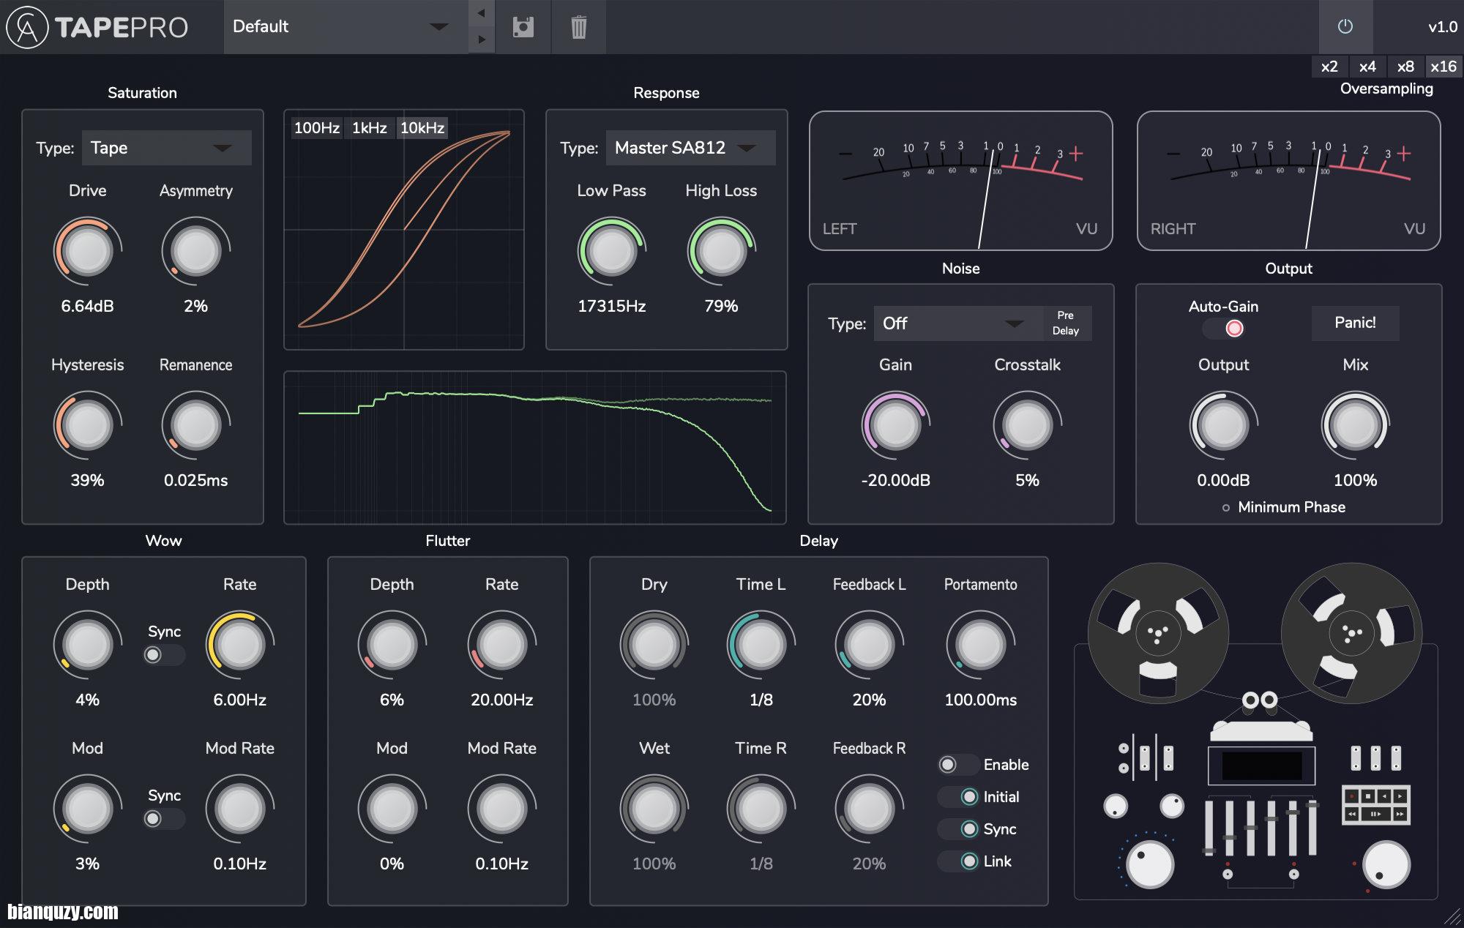The height and width of the screenshot is (928, 1464).
Task: Select the 1kHz curve tab
Action: point(370,128)
